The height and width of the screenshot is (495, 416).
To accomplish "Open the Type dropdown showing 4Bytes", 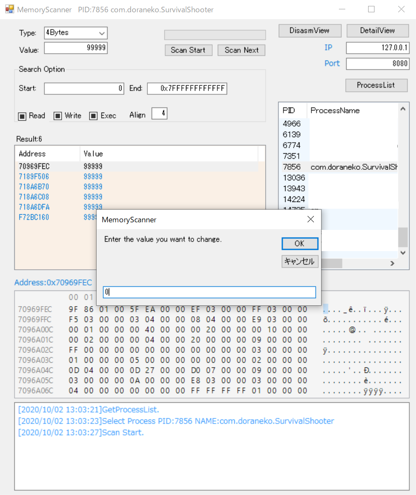I will [x=76, y=33].
